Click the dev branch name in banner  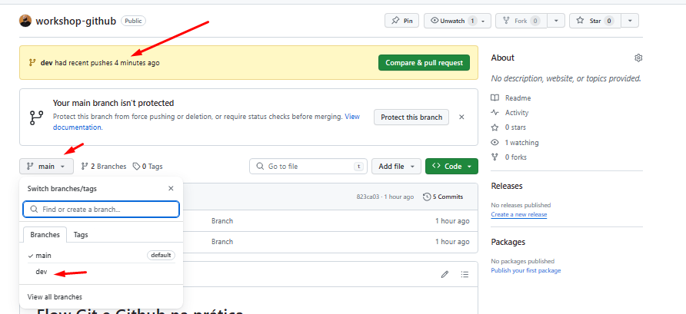click(x=46, y=63)
